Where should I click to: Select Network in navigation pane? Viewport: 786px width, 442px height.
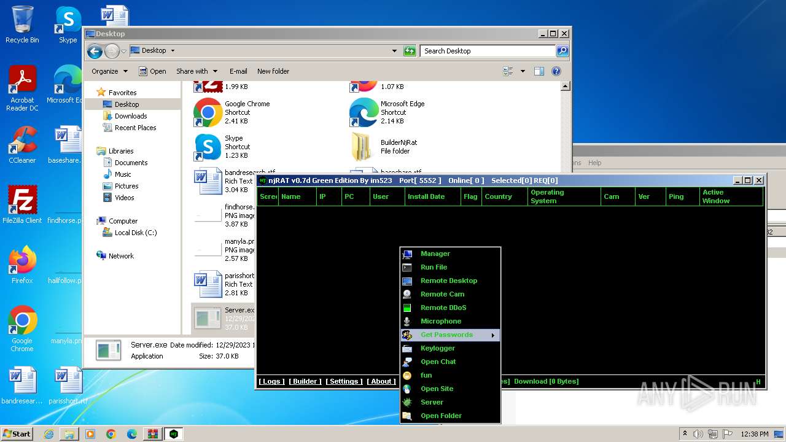tap(121, 256)
